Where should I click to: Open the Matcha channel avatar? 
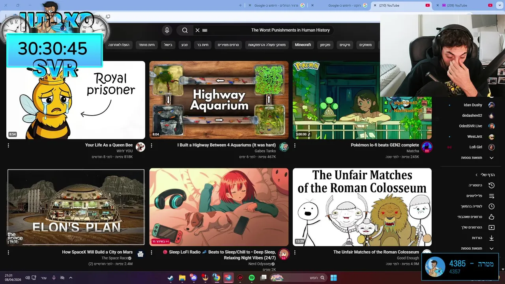pos(427,147)
